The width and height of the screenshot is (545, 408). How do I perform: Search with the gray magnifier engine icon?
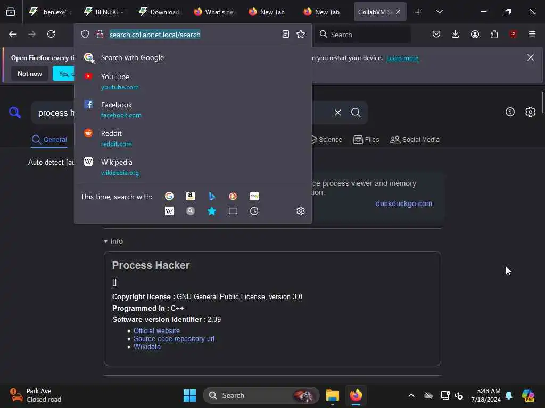[x=191, y=211]
